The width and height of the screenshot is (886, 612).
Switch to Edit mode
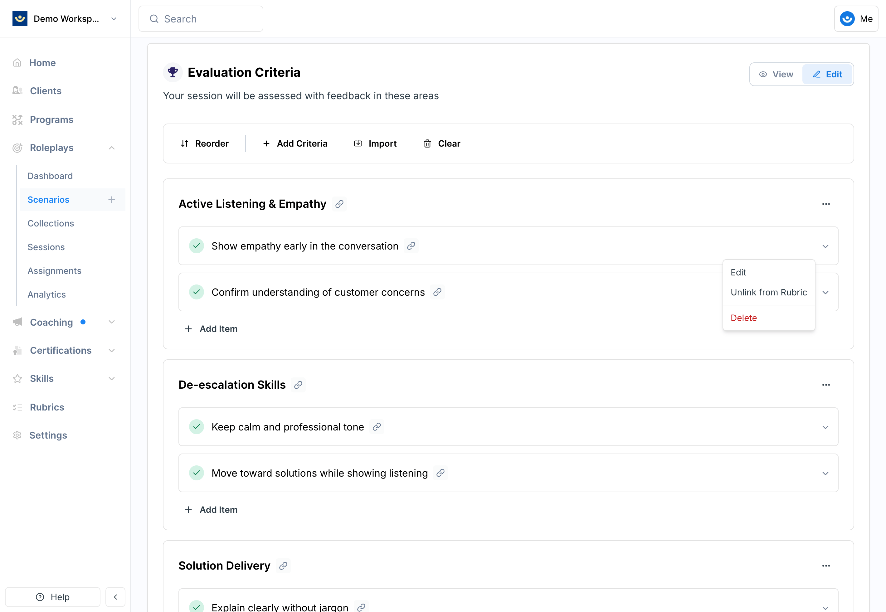[x=827, y=74]
